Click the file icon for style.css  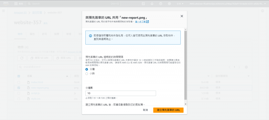[28, 99]
